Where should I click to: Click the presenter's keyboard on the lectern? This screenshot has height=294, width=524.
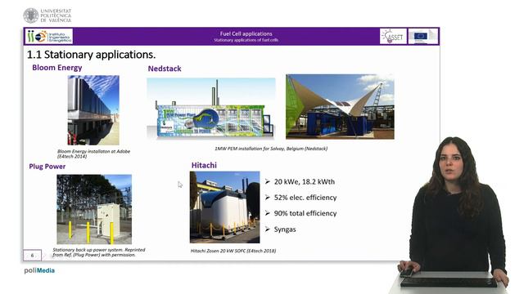(x=449, y=283)
